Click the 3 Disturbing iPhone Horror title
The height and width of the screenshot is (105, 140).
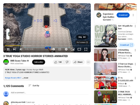(125, 51)
